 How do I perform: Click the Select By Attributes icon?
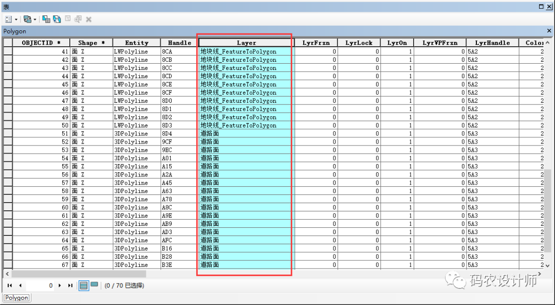(46, 19)
